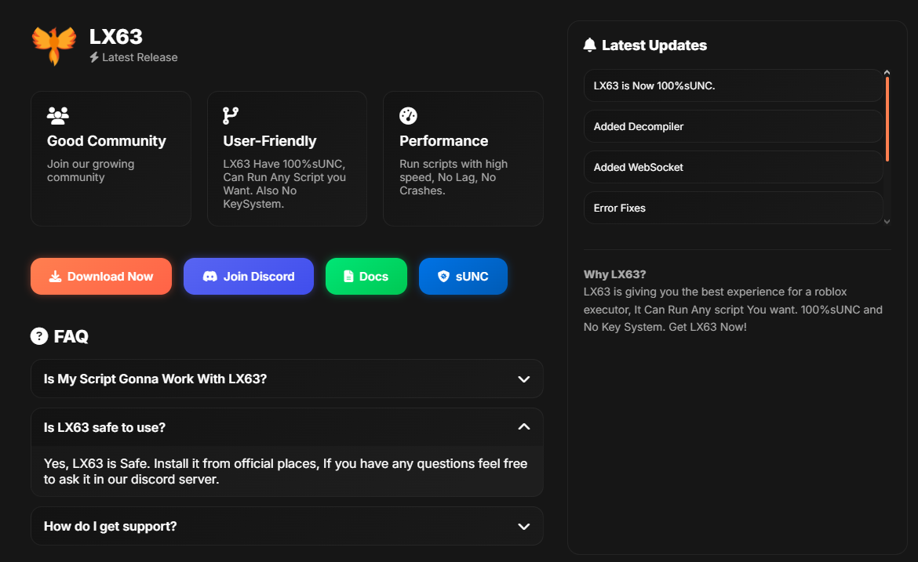The height and width of the screenshot is (562, 918).
Task: Open the sUNC button
Action: (463, 276)
